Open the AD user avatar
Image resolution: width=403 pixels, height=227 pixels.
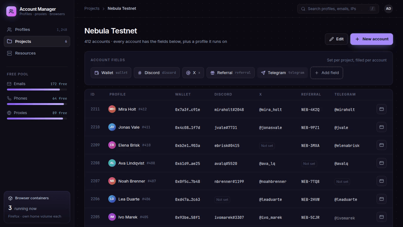tap(389, 9)
